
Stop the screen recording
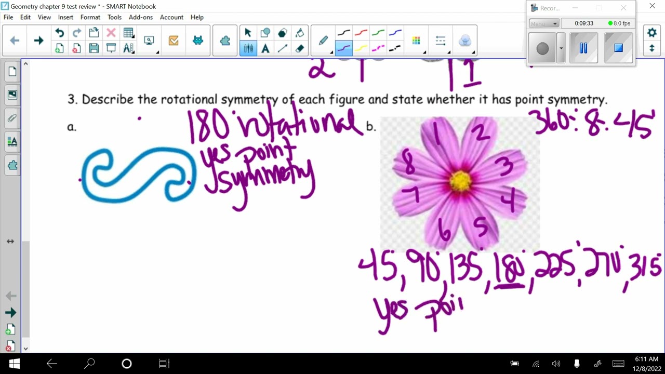(x=618, y=48)
